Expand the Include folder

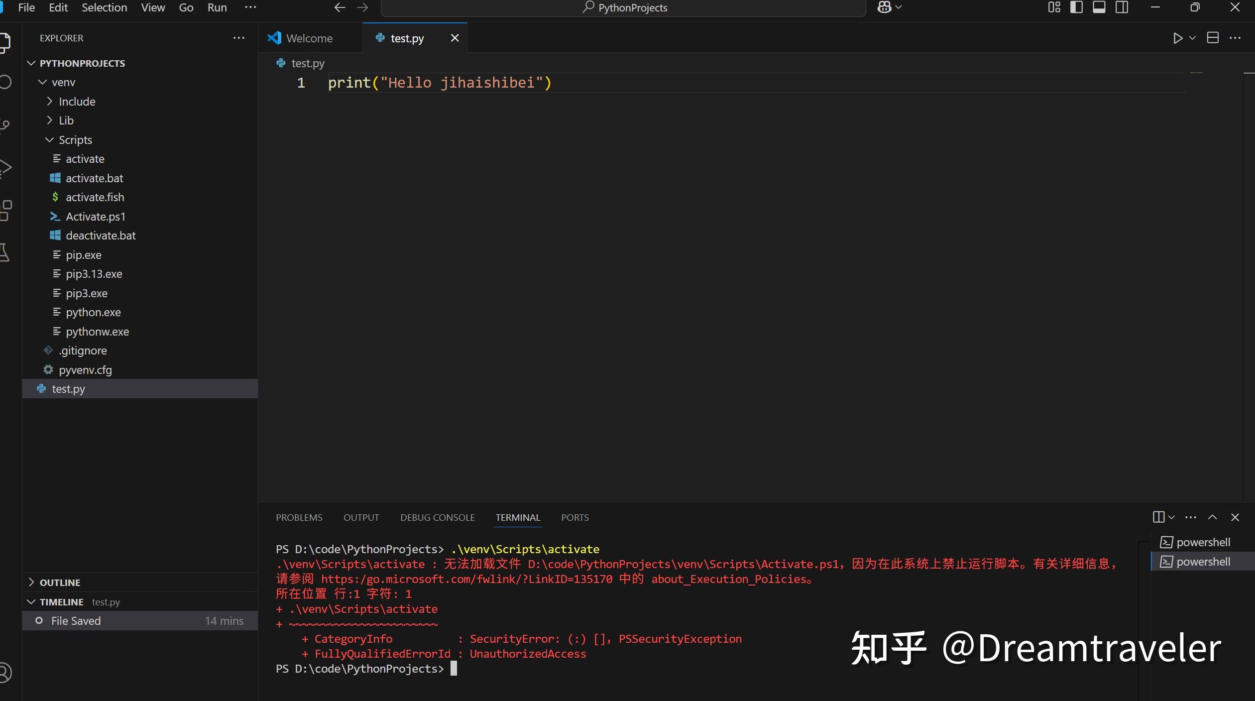point(49,101)
